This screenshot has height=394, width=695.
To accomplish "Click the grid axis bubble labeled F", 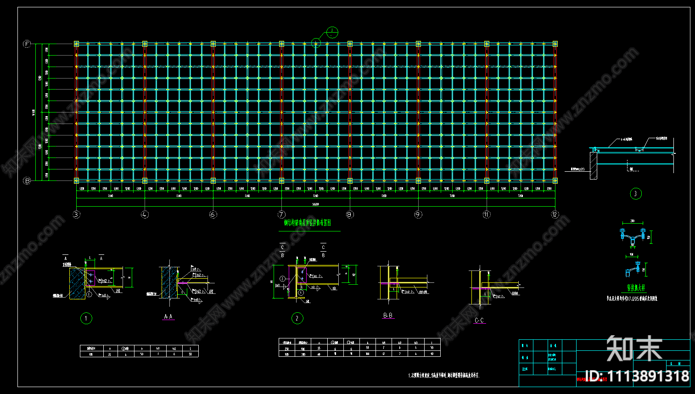I will point(27,44).
